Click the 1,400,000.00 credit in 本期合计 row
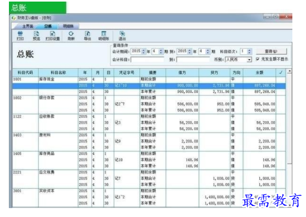This screenshot has height=217, width=306. click(x=217, y=197)
